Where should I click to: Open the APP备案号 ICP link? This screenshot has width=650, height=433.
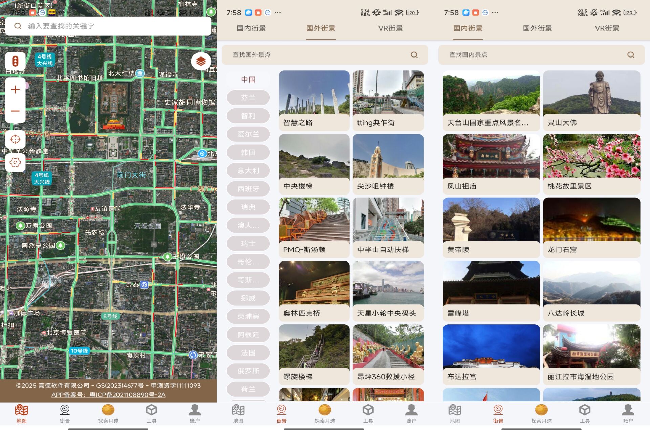(108, 395)
